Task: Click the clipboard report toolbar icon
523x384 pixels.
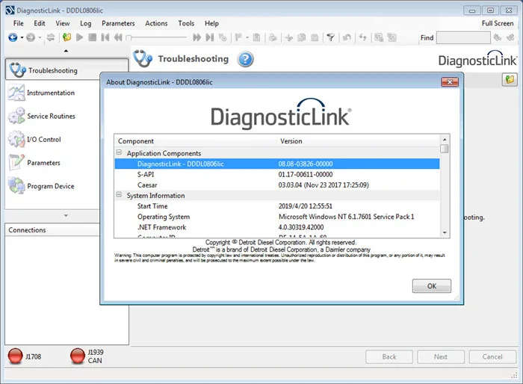Action: pos(256,37)
